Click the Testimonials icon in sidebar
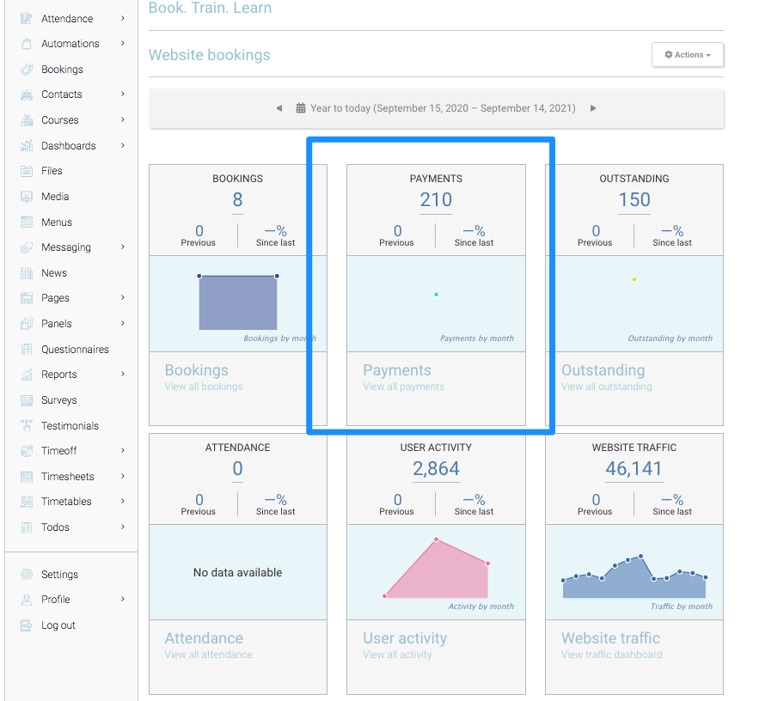759x701 pixels. (27, 426)
